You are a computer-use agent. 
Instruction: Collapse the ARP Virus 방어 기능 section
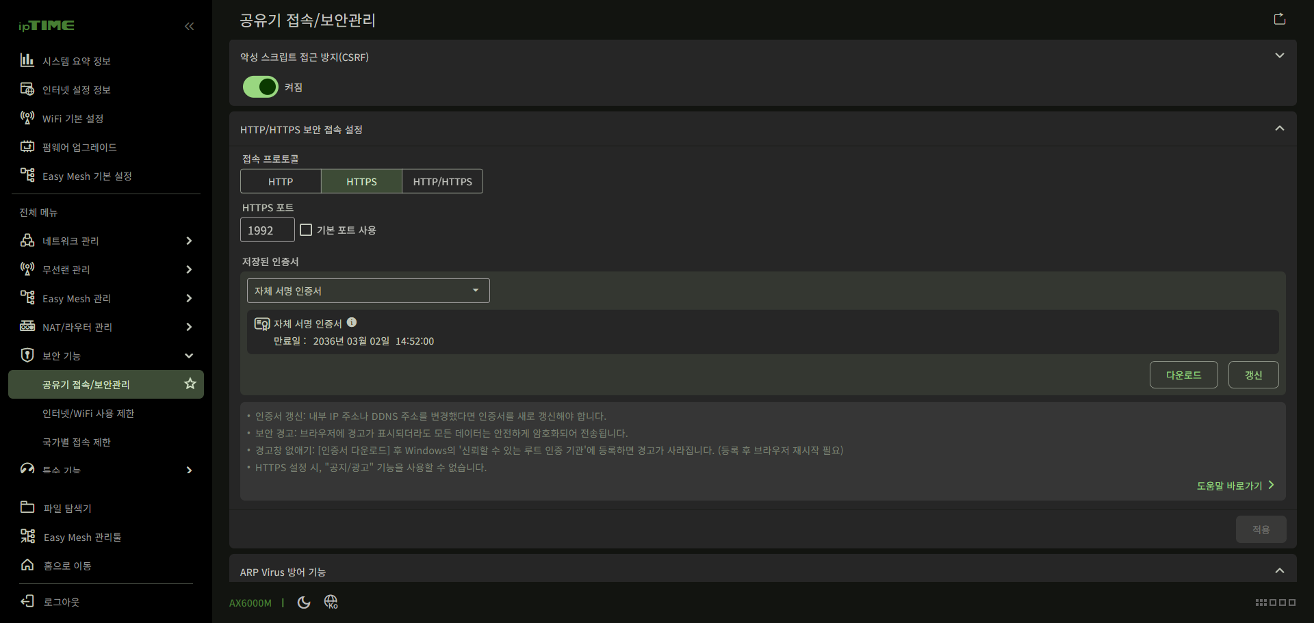[1280, 571]
